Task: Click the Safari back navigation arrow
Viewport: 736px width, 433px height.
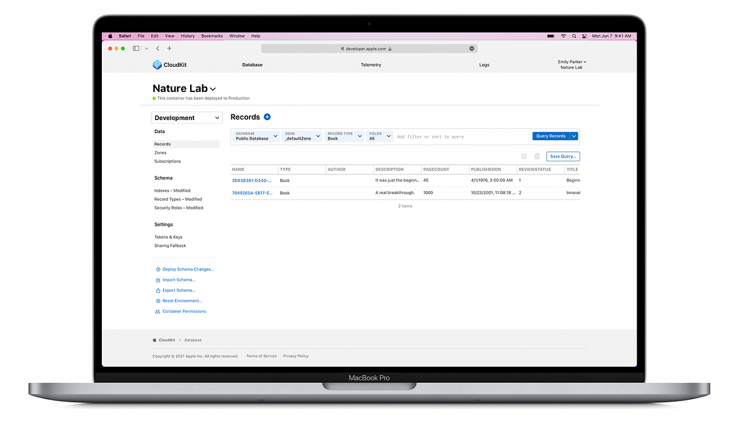Action: tap(158, 48)
